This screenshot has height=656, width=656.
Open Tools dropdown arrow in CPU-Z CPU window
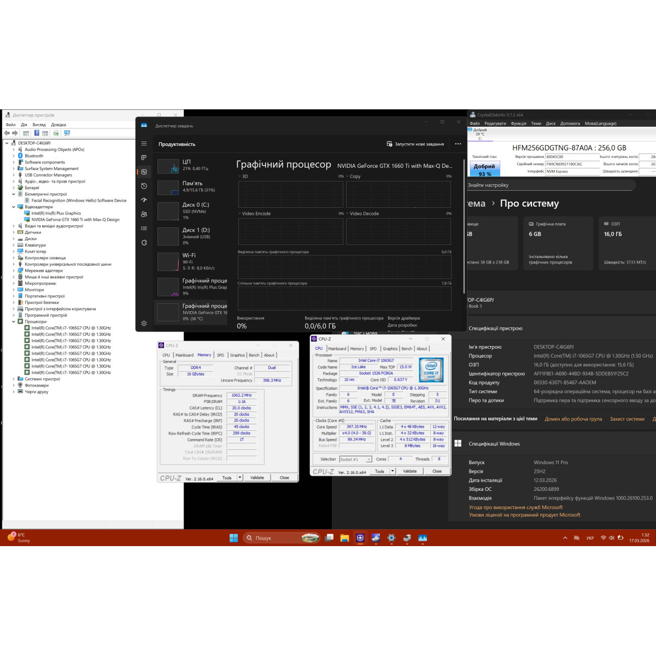(x=393, y=471)
